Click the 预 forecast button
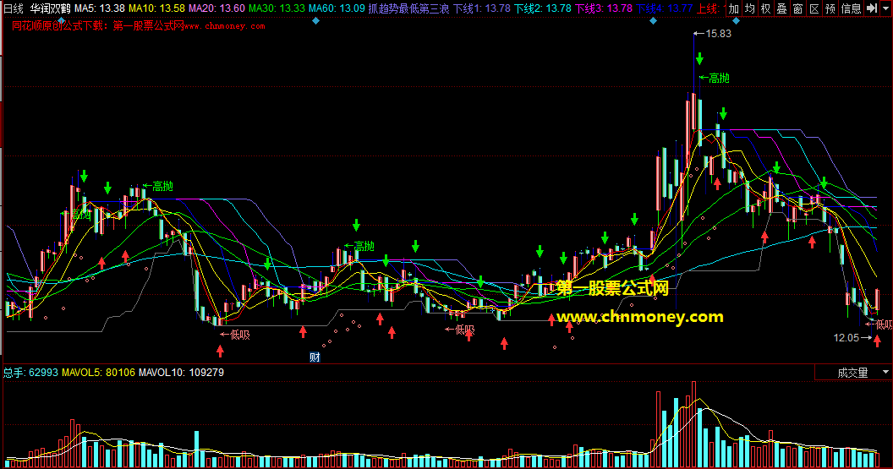 pos(830,8)
